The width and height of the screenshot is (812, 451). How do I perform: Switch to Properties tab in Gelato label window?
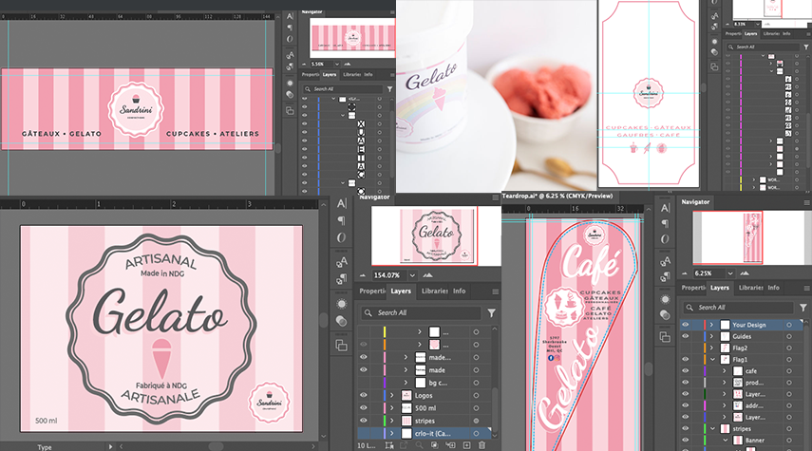point(372,291)
